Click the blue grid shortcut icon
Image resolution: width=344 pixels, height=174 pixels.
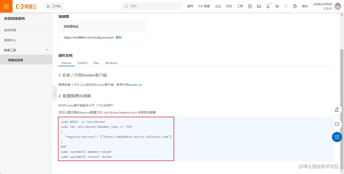coord(337,137)
